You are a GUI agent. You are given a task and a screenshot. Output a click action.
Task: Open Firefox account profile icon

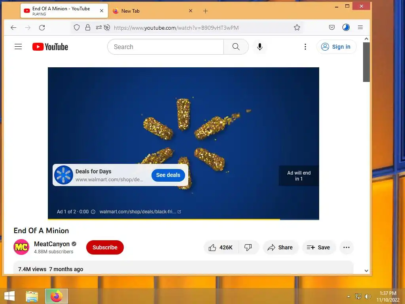click(346, 27)
